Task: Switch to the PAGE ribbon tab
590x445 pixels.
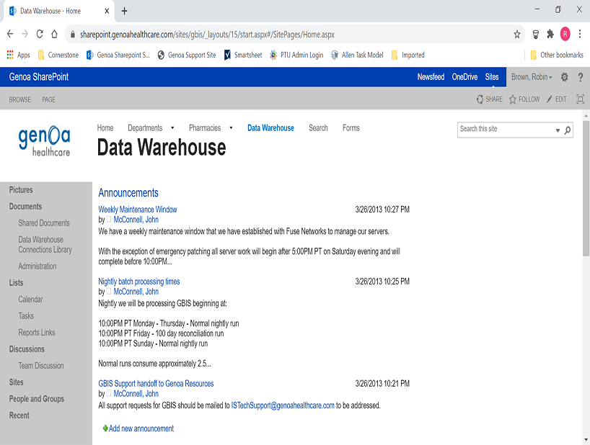Action: point(48,99)
